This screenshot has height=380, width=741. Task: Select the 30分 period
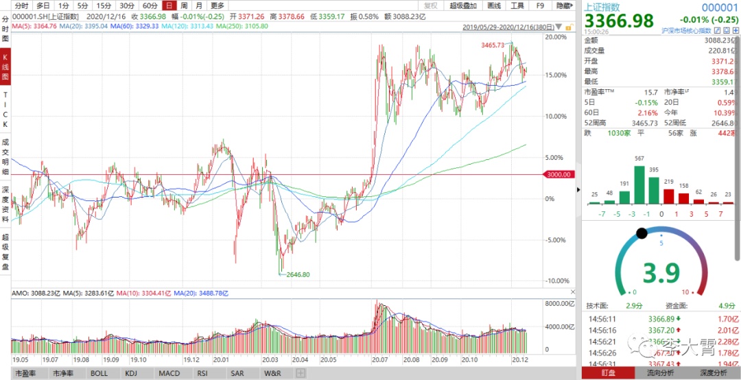127,5
